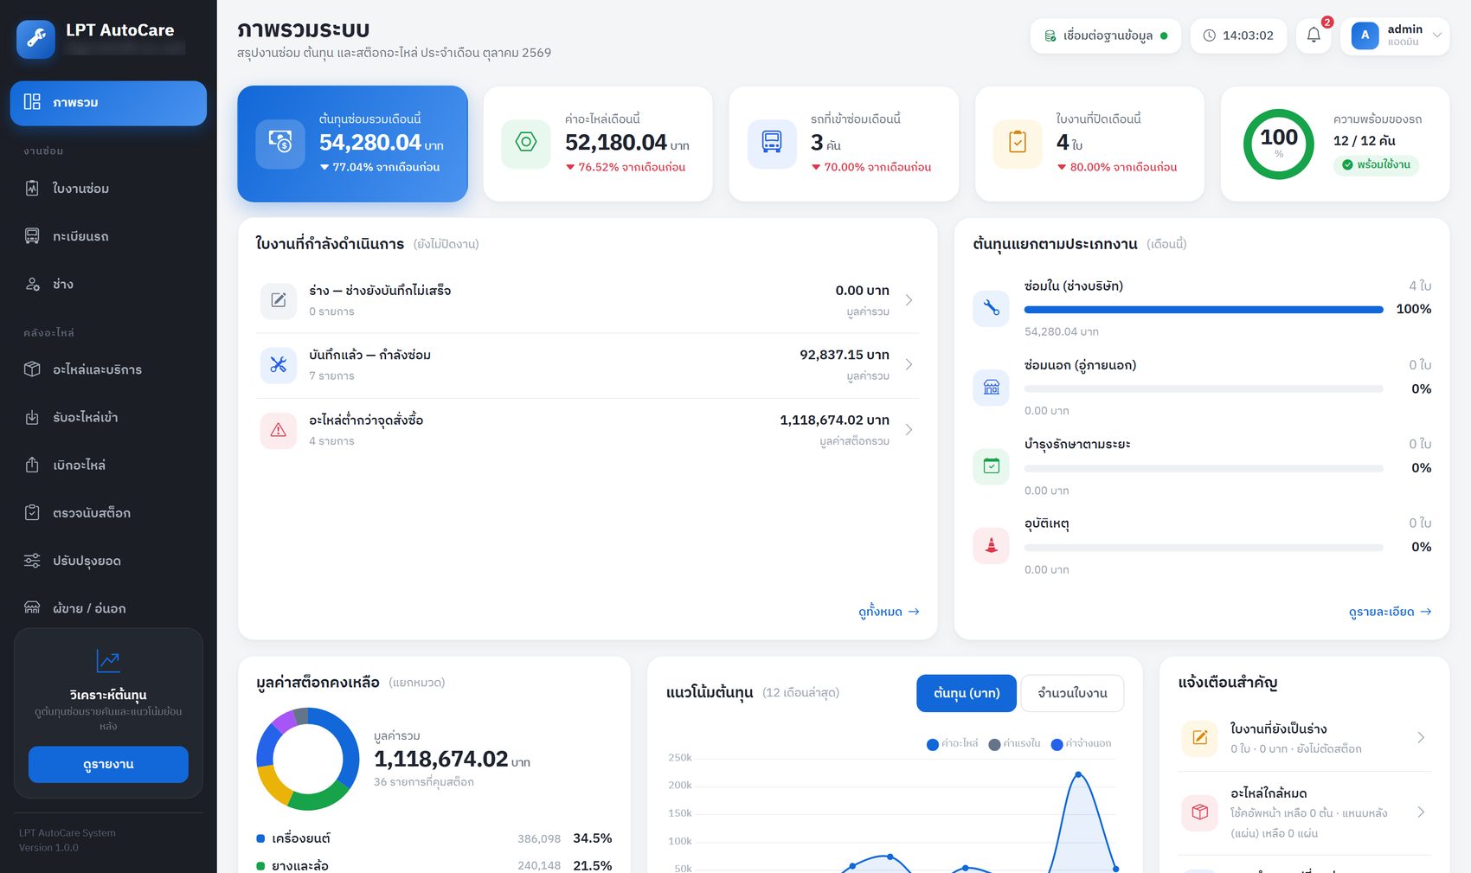The image size is (1471, 873).
Task: Click the clock icon beside 14:03:02
Action: tap(1210, 35)
